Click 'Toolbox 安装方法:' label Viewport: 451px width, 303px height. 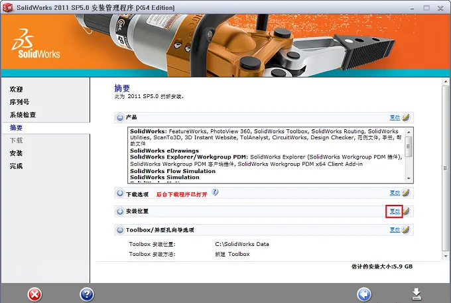click(152, 254)
